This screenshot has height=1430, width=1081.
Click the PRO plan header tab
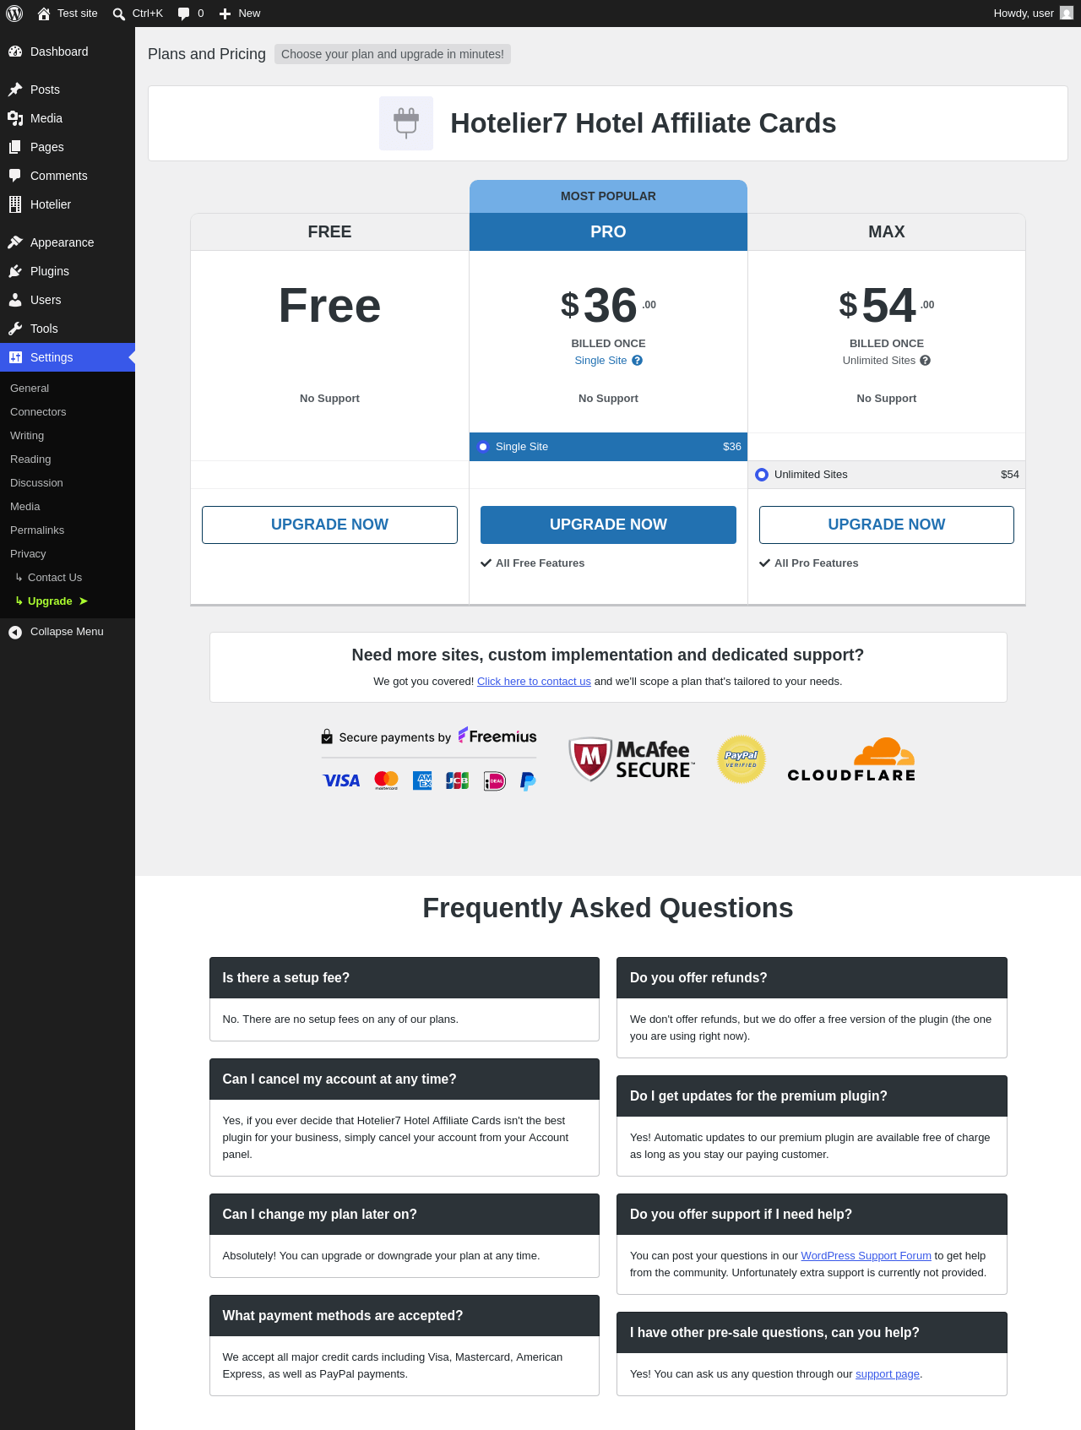click(x=608, y=231)
